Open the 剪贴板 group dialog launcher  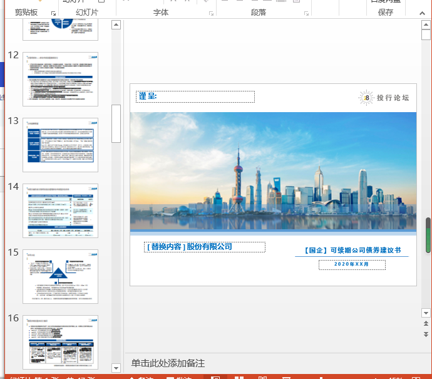53,13
